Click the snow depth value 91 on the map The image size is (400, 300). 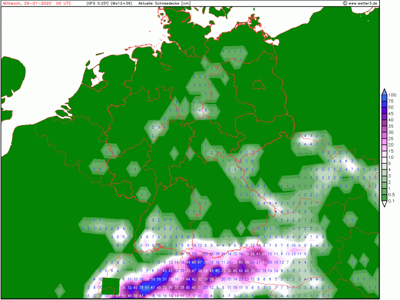(147, 288)
